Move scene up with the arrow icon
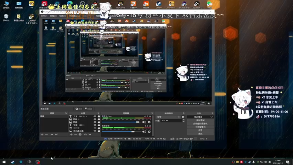293x165 pixels. [52, 135]
